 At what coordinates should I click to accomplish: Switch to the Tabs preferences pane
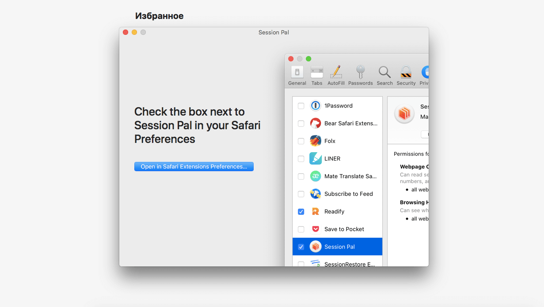tap(317, 75)
